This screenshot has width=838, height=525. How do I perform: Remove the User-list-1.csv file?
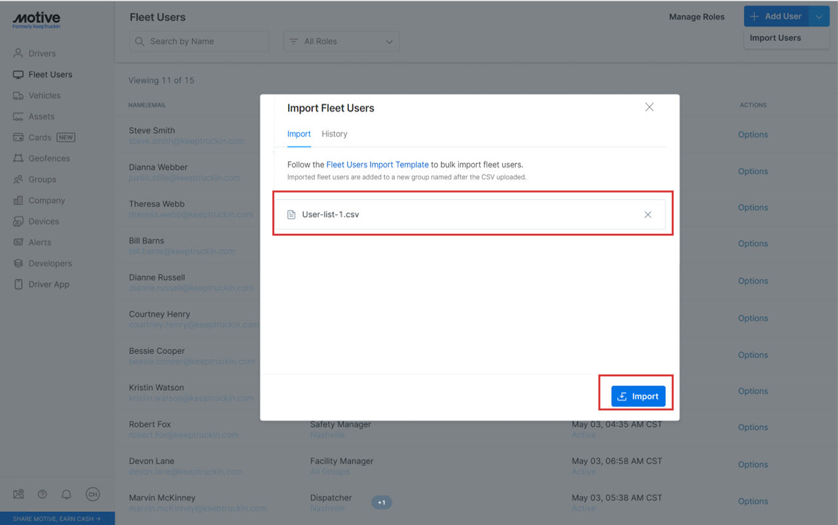647,215
